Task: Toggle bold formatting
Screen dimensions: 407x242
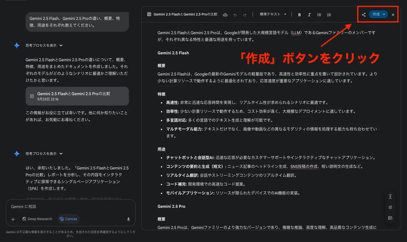Action: (299, 15)
